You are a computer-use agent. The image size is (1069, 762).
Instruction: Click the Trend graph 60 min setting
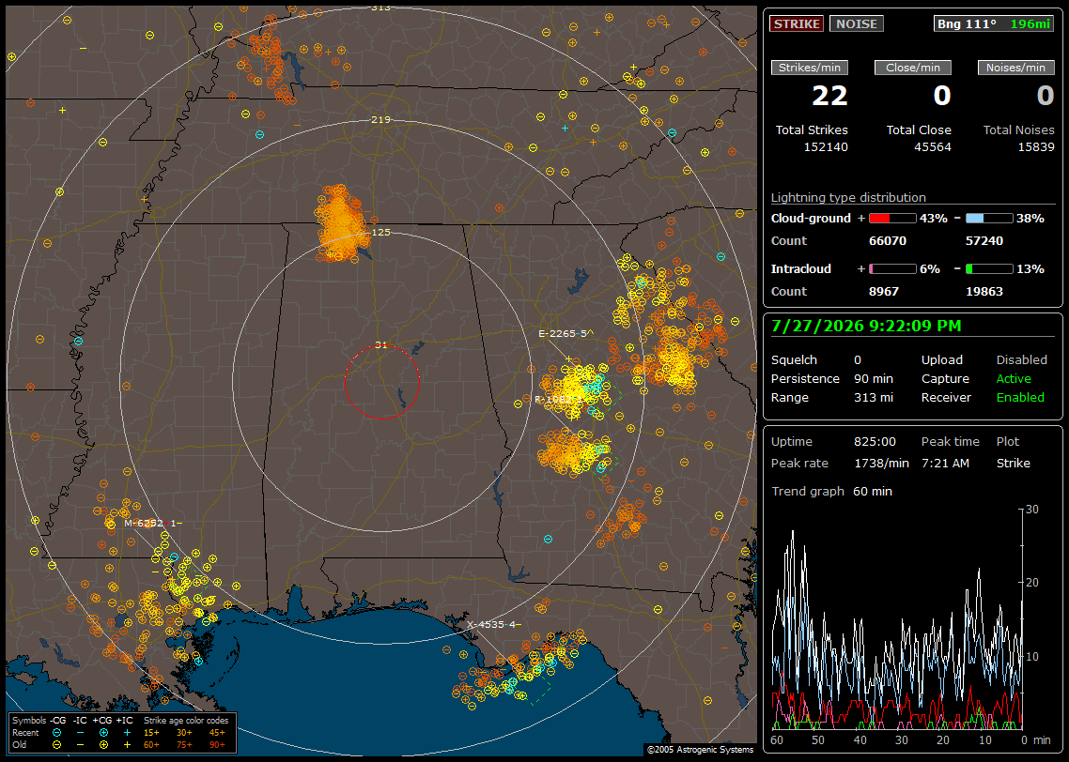(x=872, y=492)
